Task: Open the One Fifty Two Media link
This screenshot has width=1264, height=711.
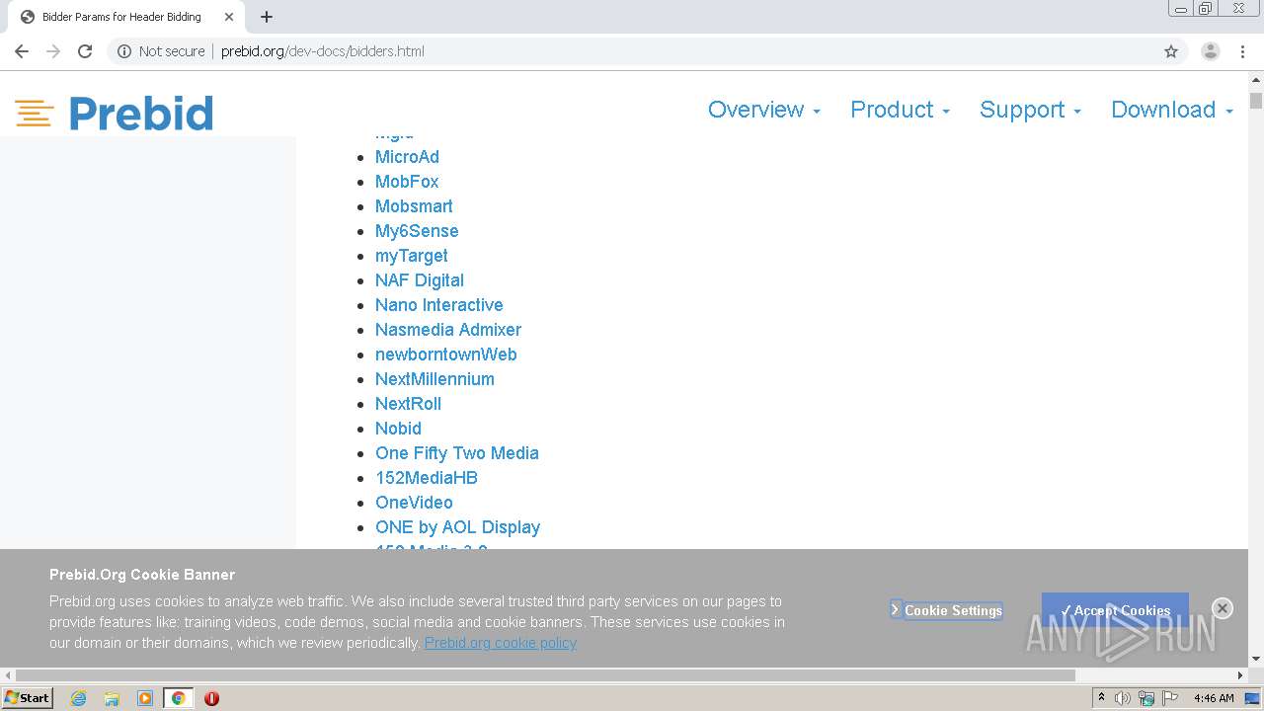Action: click(x=457, y=453)
